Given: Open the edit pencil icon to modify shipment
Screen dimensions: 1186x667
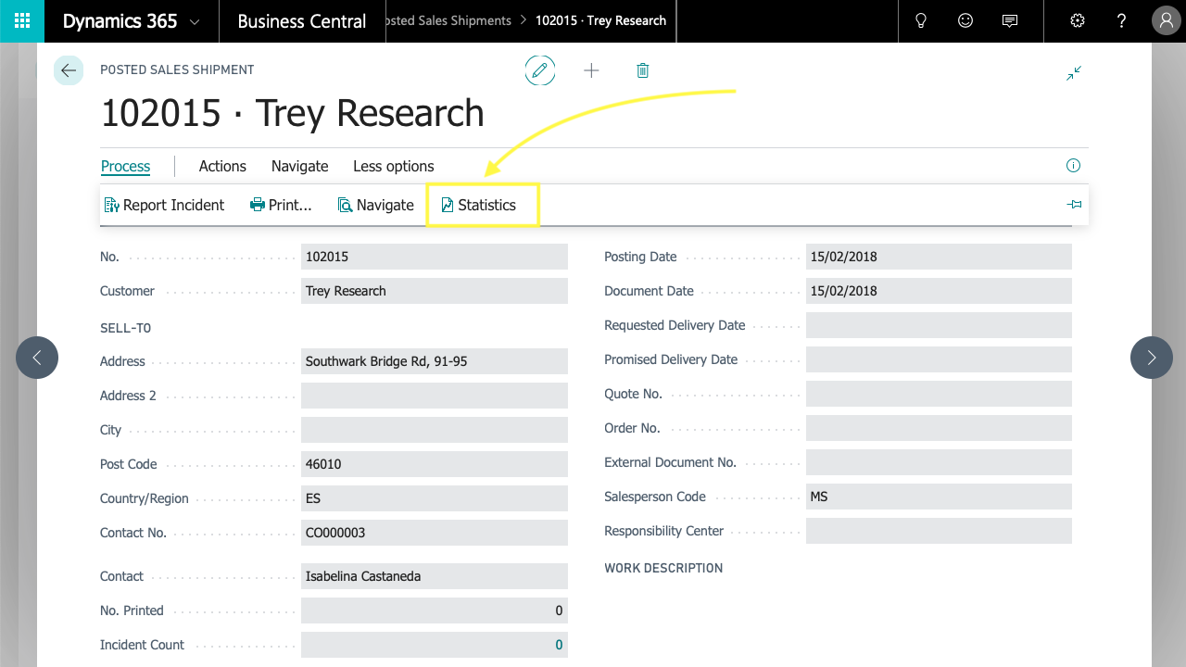Looking at the screenshot, I should point(540,69).
